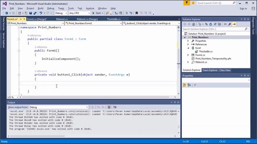Click the Alphabetical sort icon in Properties
The image size is (257, 144).
[x=189, y=85]
